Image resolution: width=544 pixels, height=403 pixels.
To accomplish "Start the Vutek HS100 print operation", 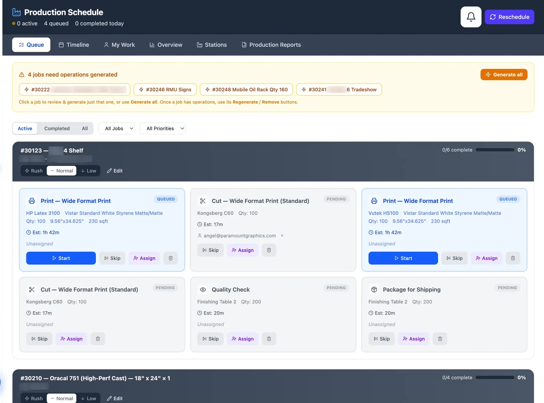I will (403, 258).
